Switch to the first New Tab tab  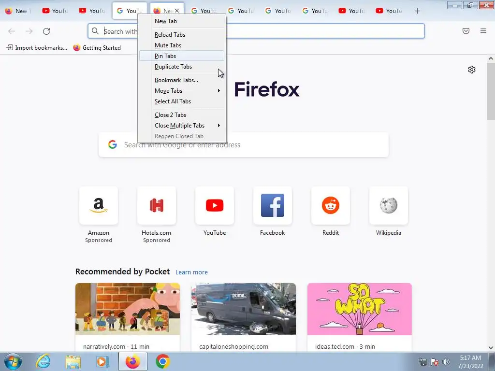[18, 11]
